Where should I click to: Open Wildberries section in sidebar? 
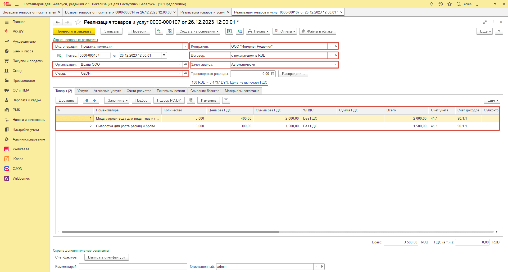tap(21, 178)
